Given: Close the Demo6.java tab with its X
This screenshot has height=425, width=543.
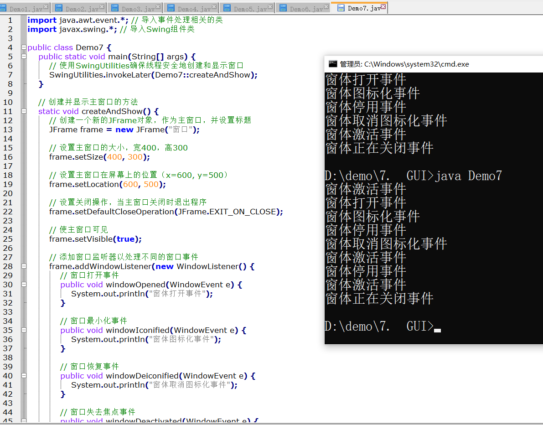Looking at the screenshot, I should click(x=326, y=7).
